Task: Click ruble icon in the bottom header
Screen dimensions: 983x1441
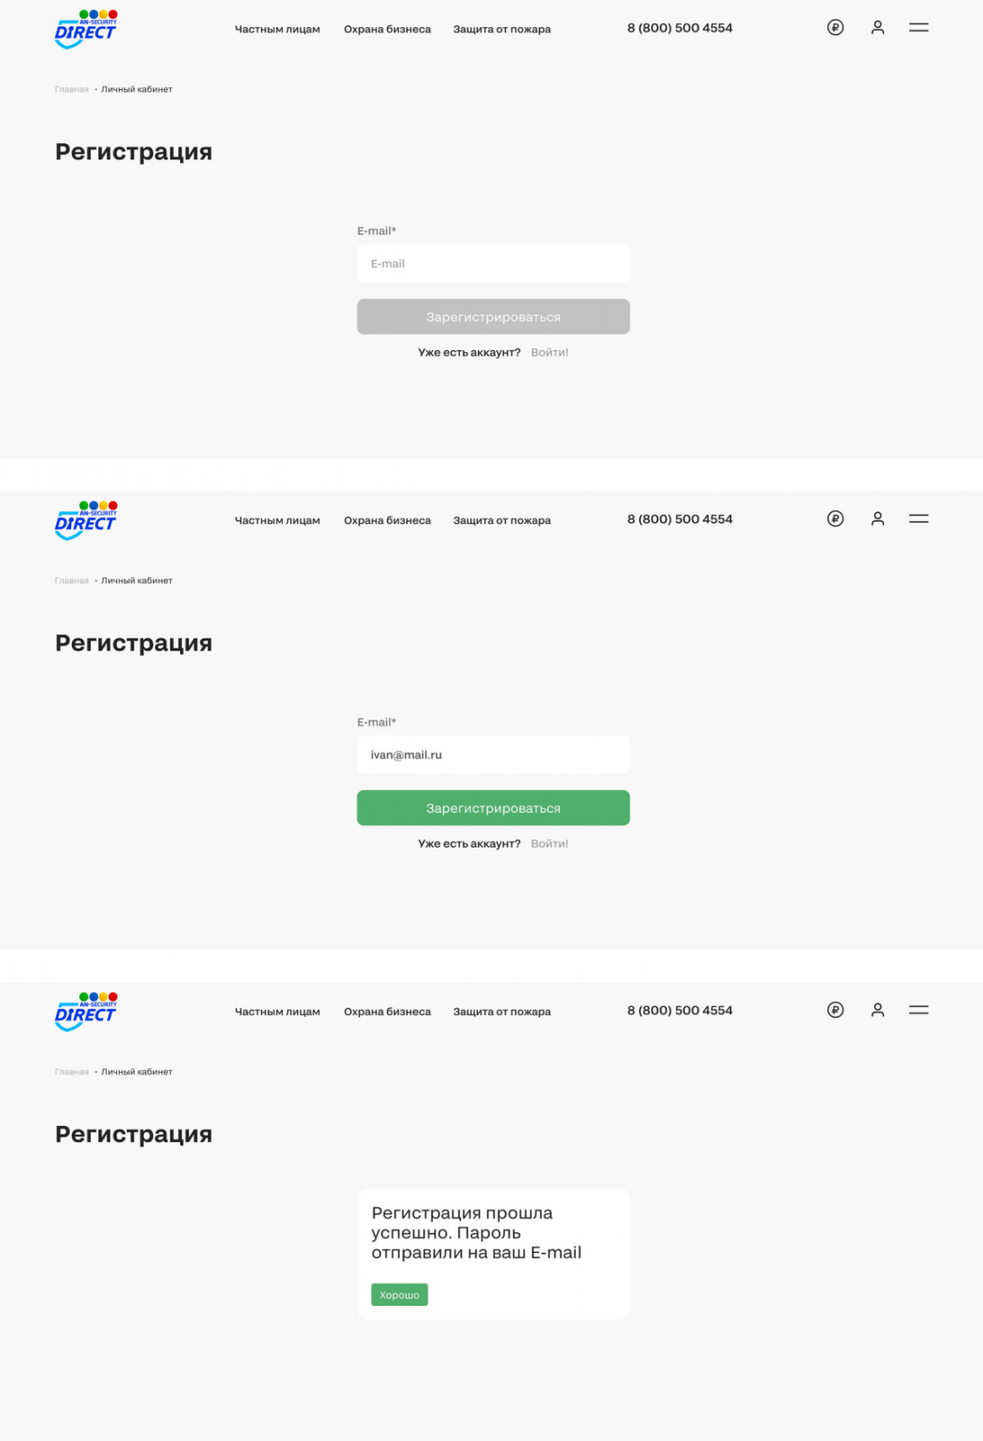Action: click(x=835, y=1010)
